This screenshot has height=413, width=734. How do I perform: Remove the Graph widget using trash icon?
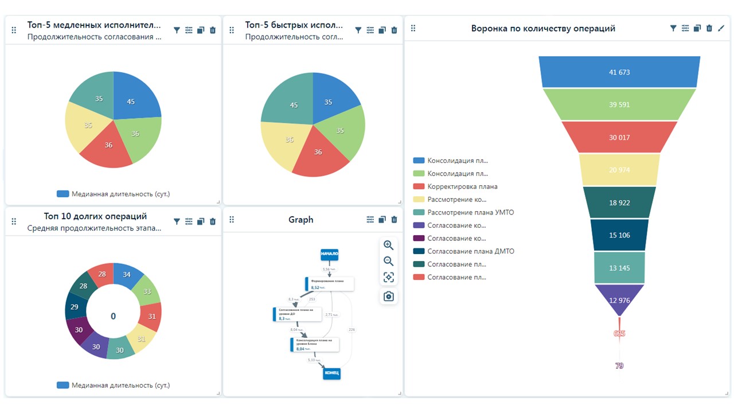pos(394,220)
